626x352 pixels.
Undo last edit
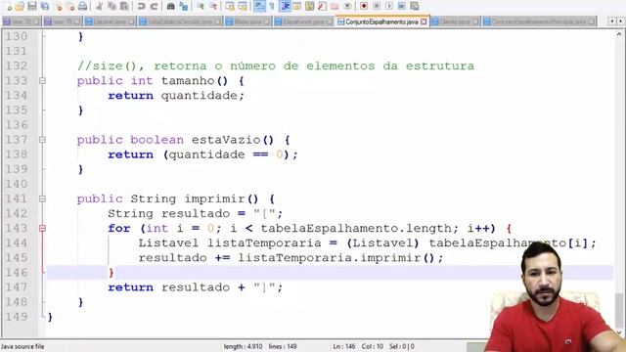[x=141, y=6]
